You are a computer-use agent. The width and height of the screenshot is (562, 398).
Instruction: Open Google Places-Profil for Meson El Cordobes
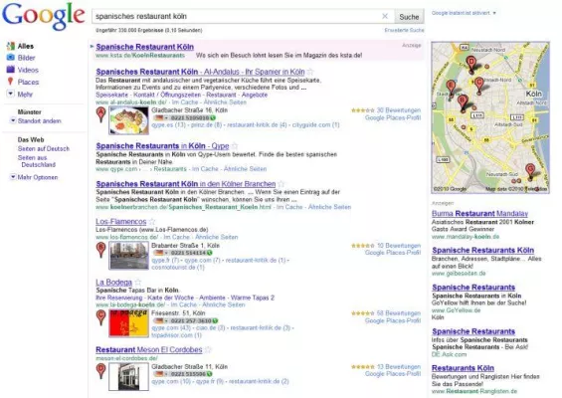tap(393, 374)
